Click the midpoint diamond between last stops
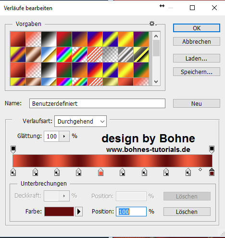 click(x=200, y=169)
